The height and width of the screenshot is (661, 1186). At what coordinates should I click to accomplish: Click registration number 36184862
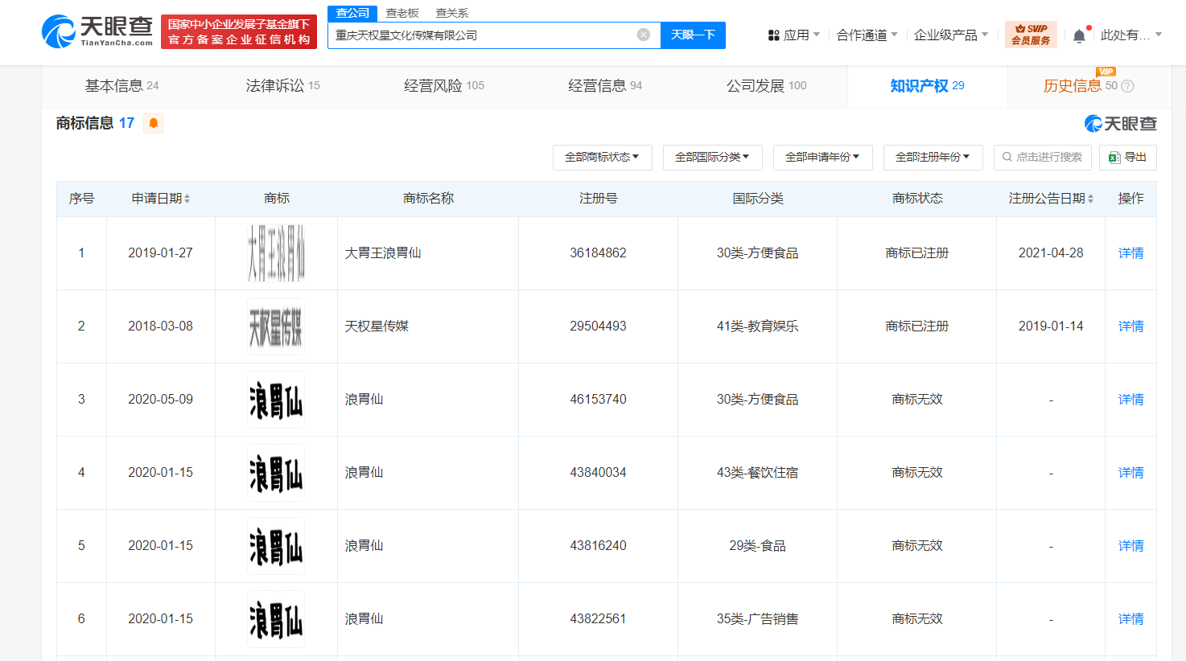[x=598, y=253]
